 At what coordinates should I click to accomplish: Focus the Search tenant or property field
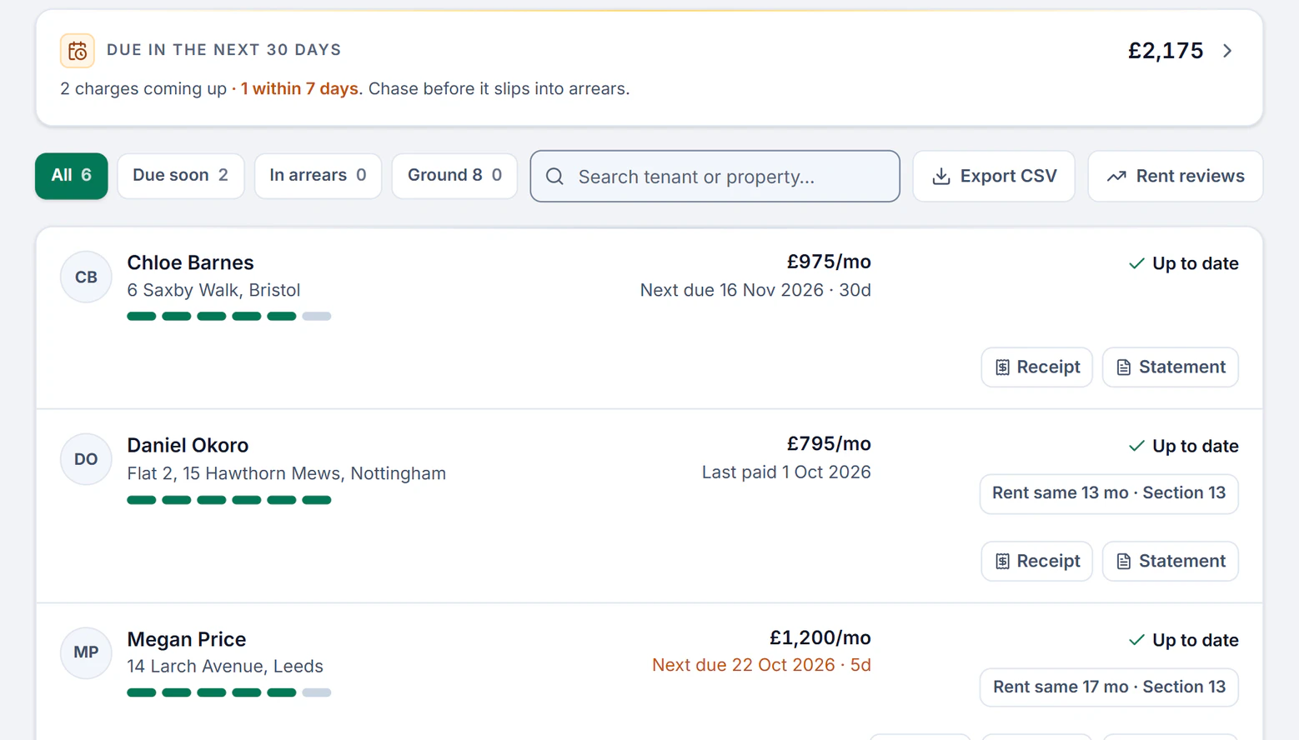coord(715,176)
